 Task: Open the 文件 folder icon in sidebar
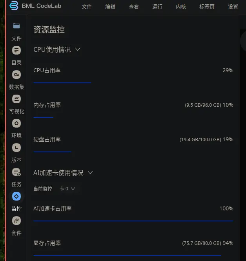16,26
